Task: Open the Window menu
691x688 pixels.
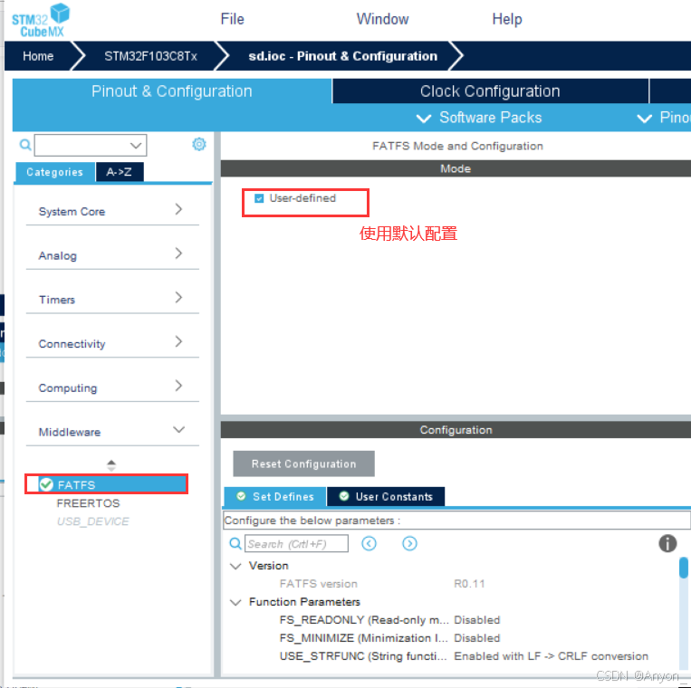Action: tap(382, 19)
